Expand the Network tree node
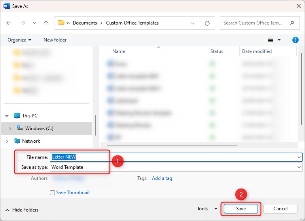The width and height of the screenshot is (305, 221). [x=7, y=141]
